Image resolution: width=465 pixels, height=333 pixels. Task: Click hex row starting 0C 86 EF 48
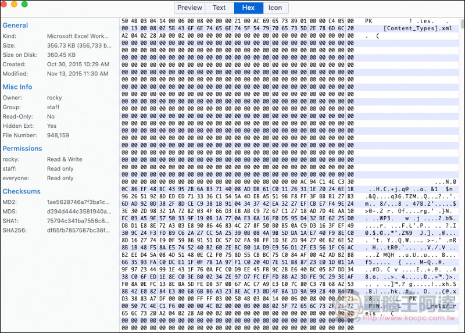238,189
